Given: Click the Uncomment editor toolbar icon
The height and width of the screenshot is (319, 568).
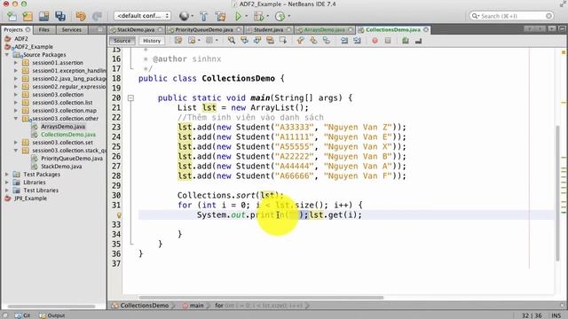Looking at the screenshot, I should 418,41.
